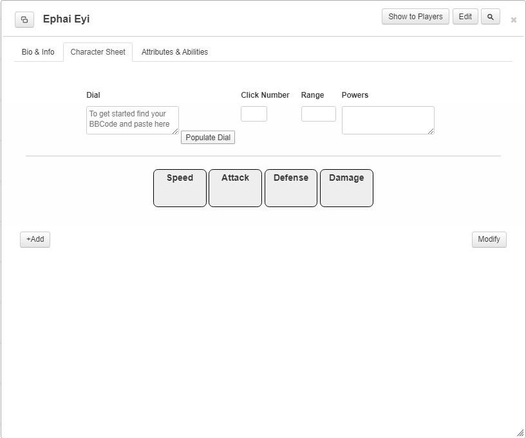Image resolution: width=526 pixels, height=438 pixels.
Task: Click the +Add button
Action: tap(35, 240)
